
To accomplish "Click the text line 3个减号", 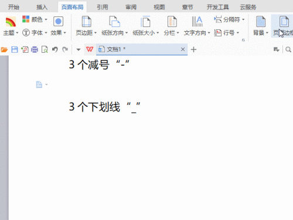I will (x=99, y=65).
